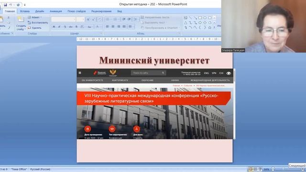Click Удалить to delete the slide
Screen dimensions: 306x172
(34, 28)
